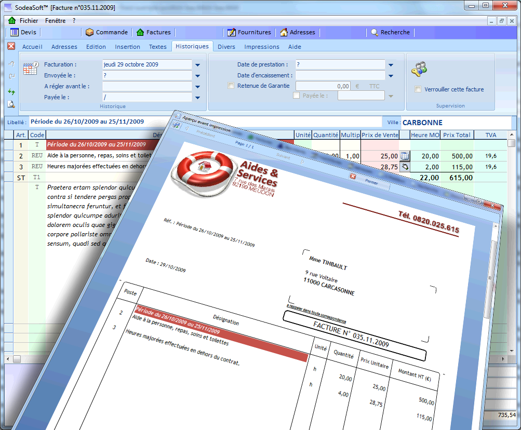Click the calendar icon beside Facturation
521x430 pixels.
[31, 68]
